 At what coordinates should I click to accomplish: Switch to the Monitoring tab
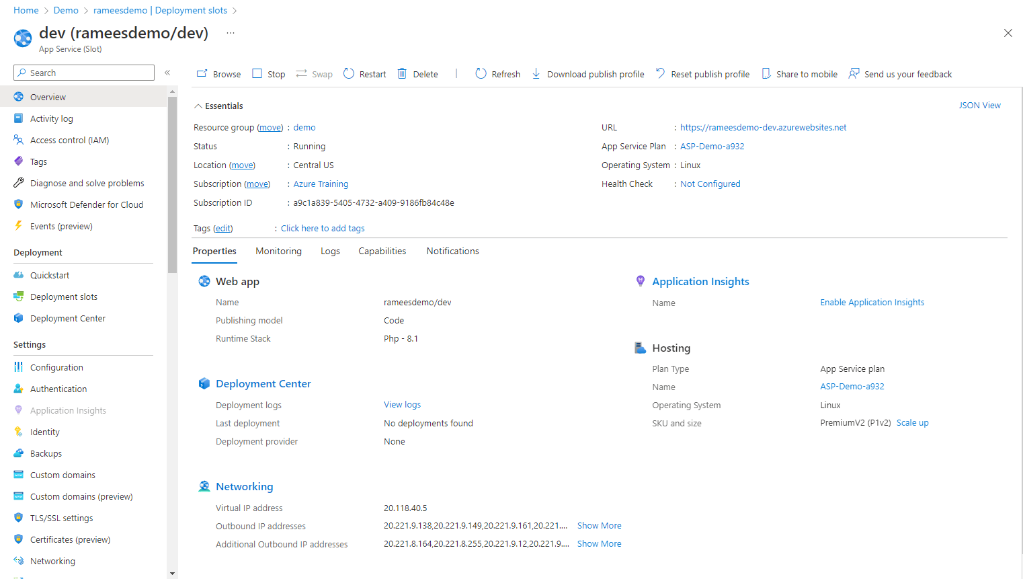coord(279,251)
